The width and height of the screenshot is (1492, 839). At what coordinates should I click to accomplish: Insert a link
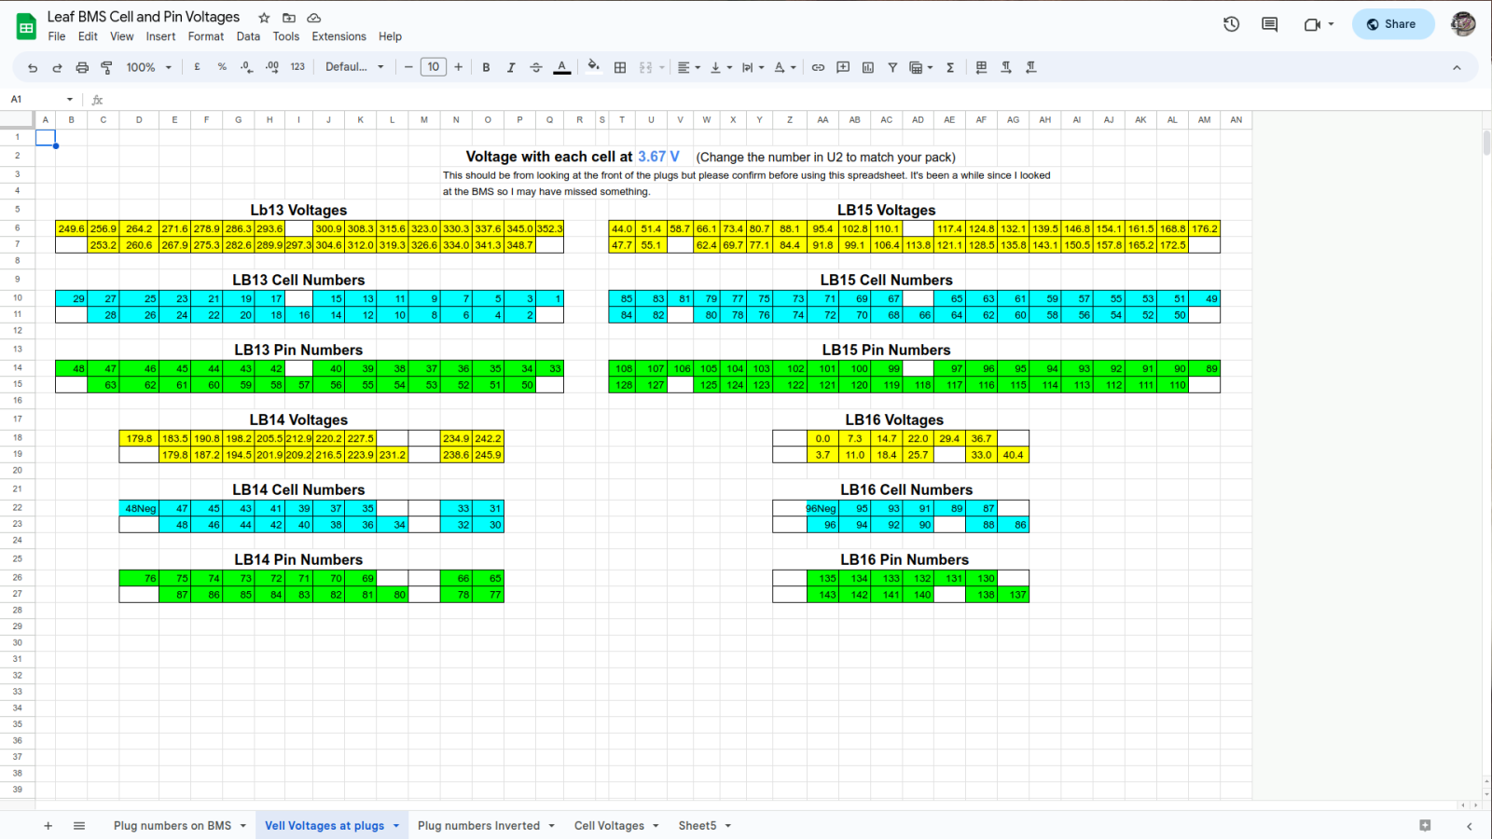pyautogui.click(x=818, y=67)
